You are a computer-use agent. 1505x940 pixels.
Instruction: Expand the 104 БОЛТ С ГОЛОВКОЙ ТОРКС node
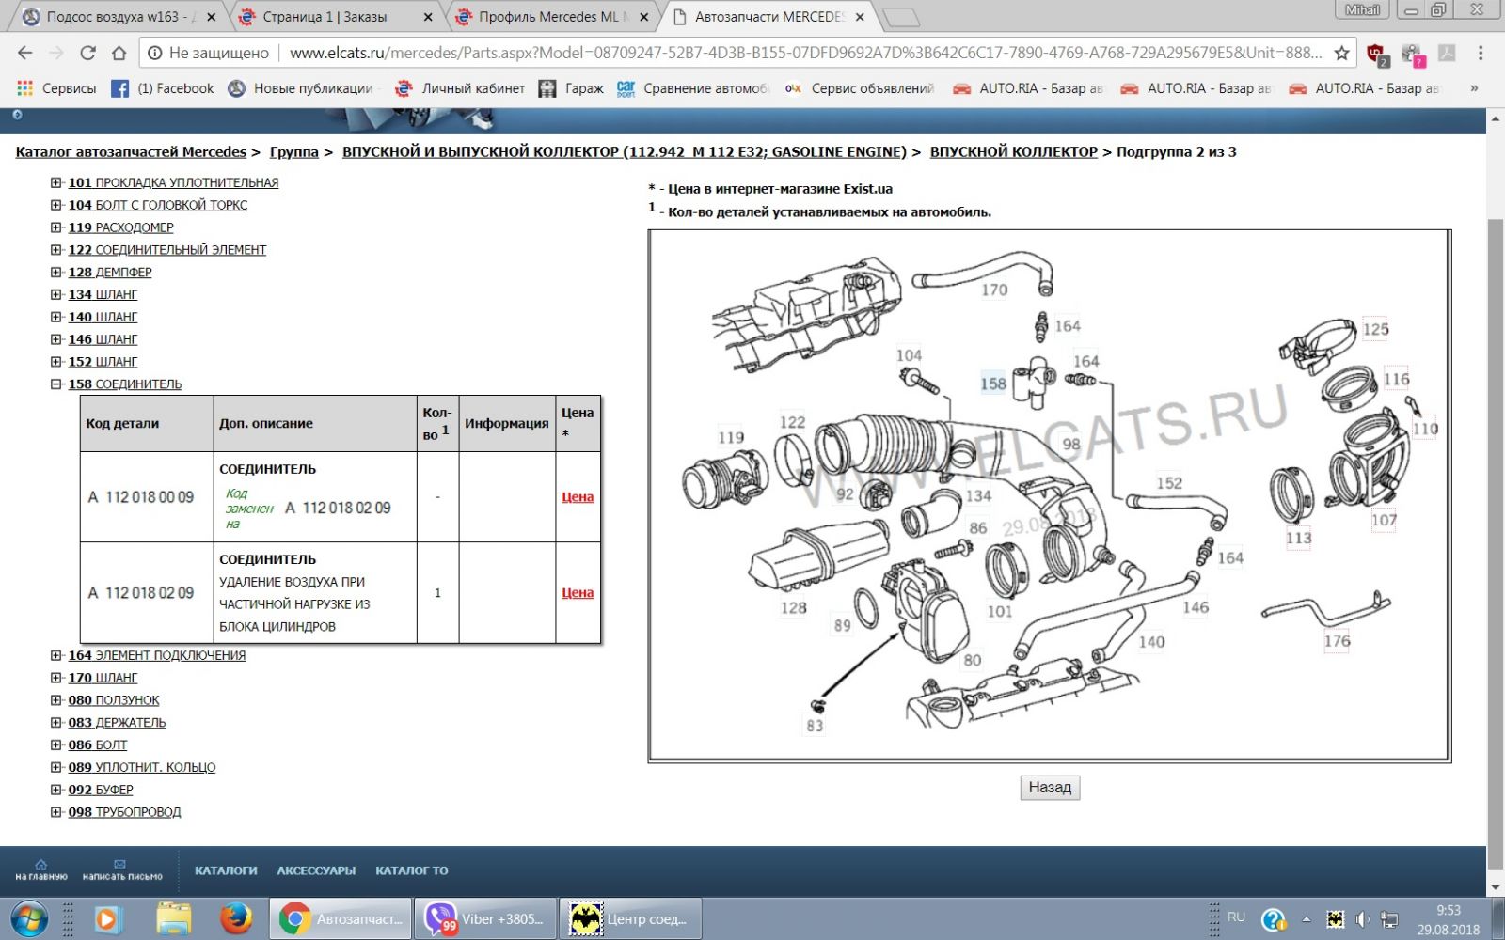click(x=56, y=205)
